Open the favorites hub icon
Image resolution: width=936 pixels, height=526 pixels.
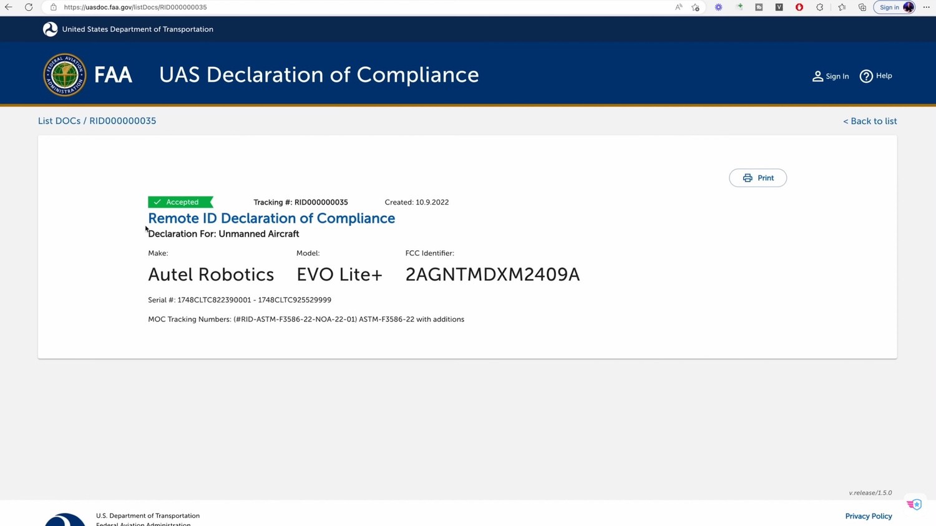(x=841, y=7)
